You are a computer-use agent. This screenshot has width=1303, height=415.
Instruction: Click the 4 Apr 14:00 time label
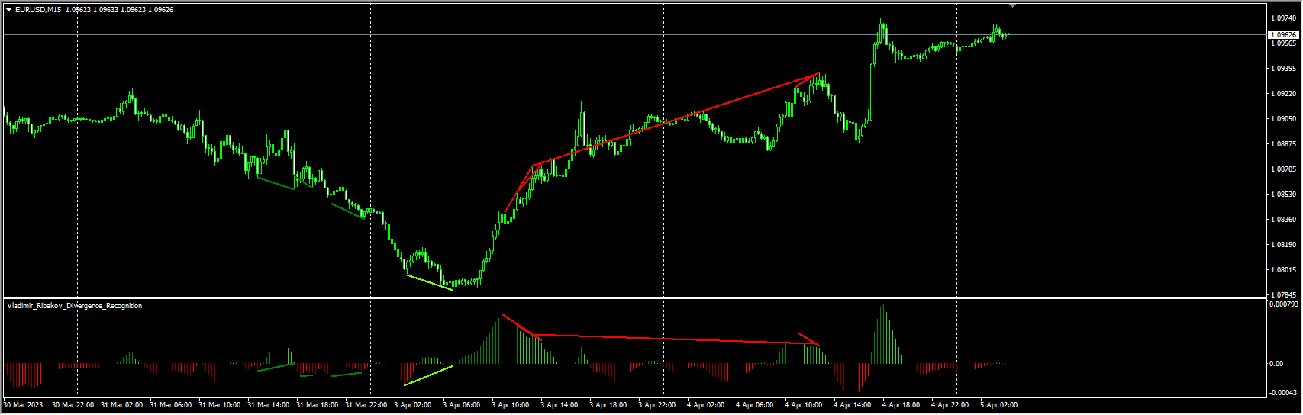pyautogui.click(x=852, y=405)
